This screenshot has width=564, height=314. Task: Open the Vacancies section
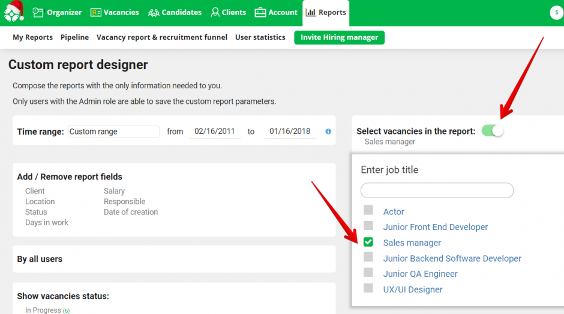(x=114, y=12)
